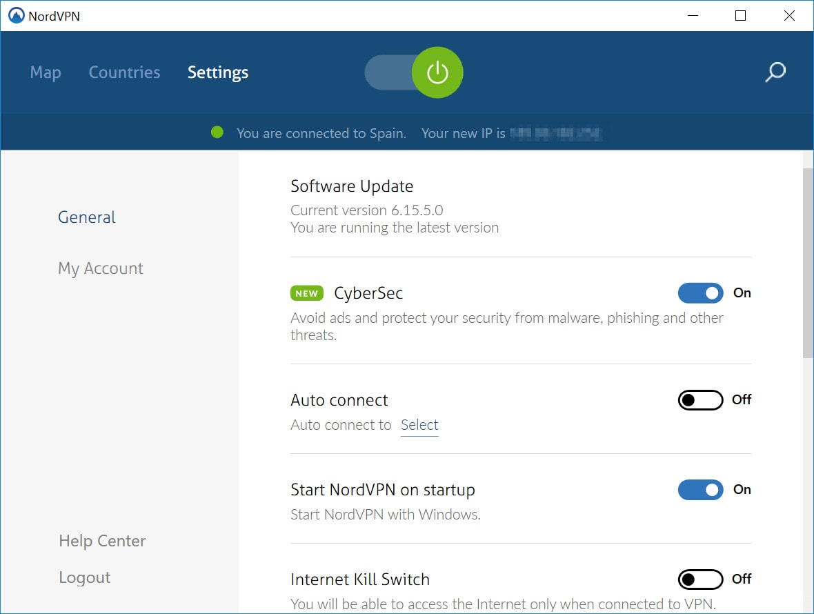814x614 pixels.
Task: Click Select link for auto connect server
Action: point(419,425)
